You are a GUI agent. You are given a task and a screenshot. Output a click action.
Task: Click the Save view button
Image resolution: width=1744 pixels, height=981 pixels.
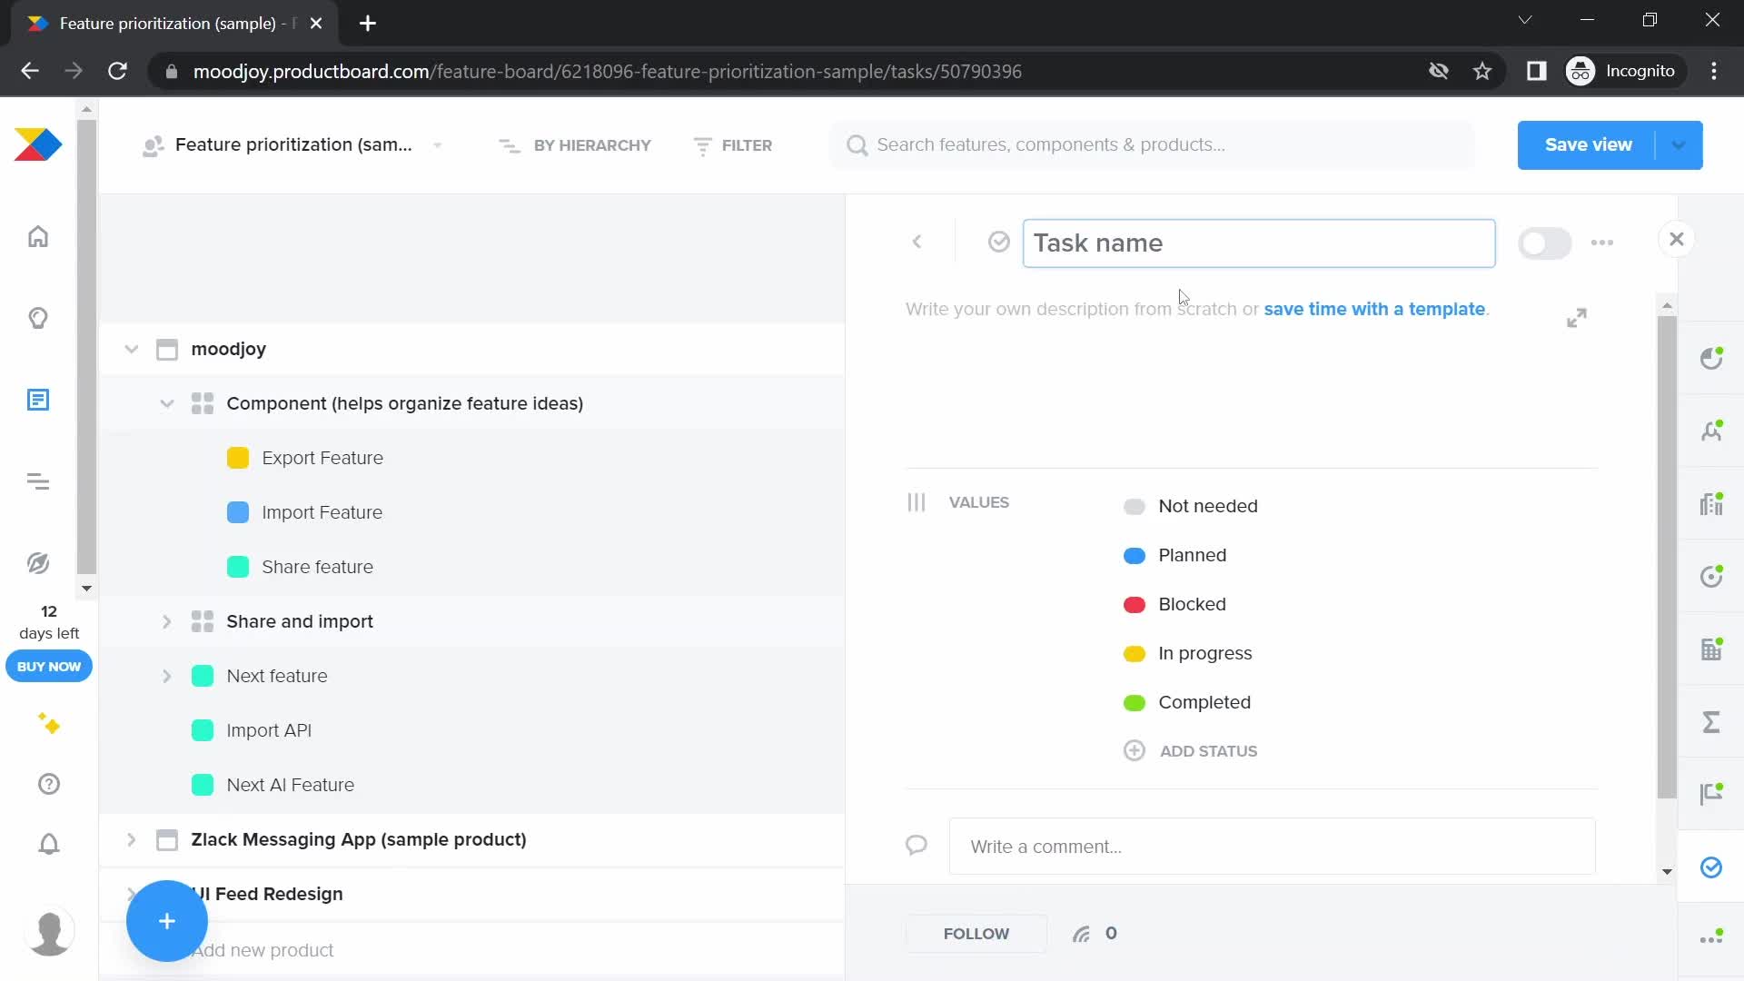(1588, 145)
